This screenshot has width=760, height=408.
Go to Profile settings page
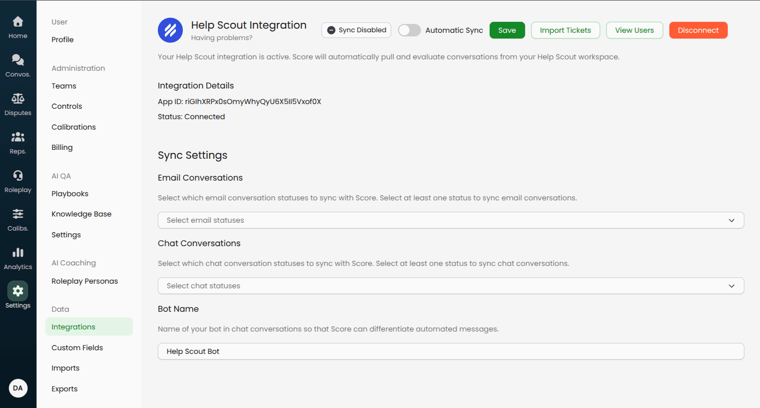click(x=63, y=40)
